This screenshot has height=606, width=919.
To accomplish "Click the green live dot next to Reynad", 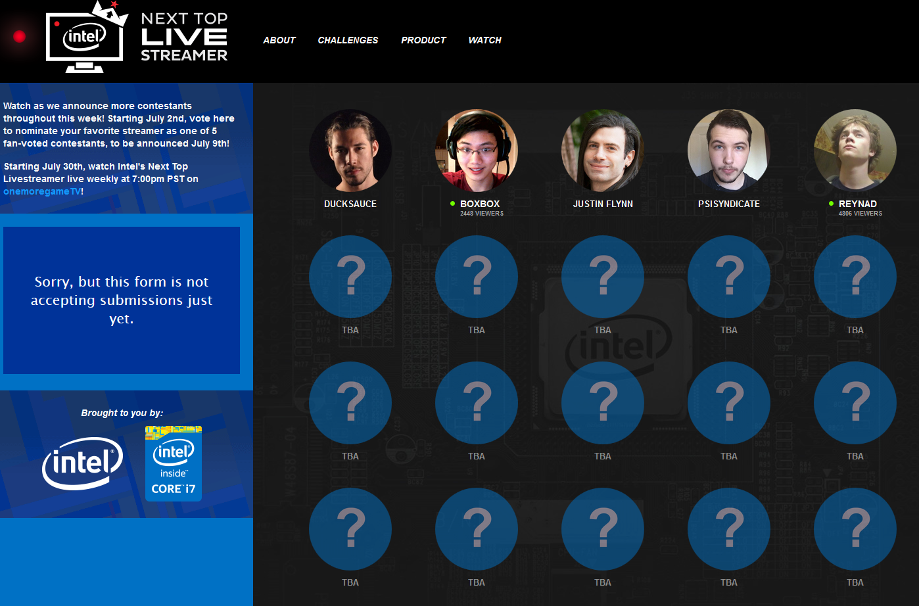I will tap(830, 204).
